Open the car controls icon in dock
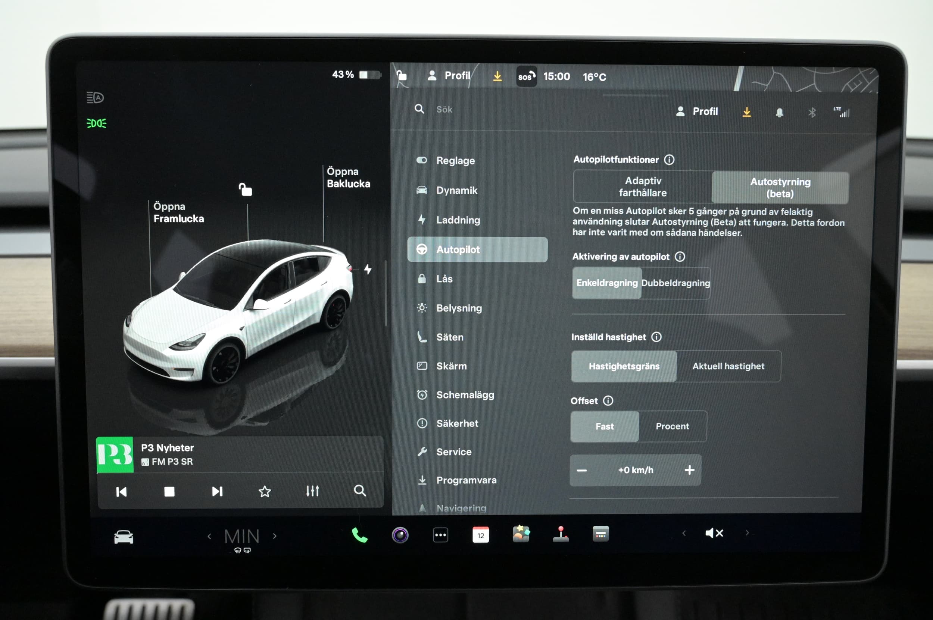Screen dimensions: 933x620 (124, 537)
